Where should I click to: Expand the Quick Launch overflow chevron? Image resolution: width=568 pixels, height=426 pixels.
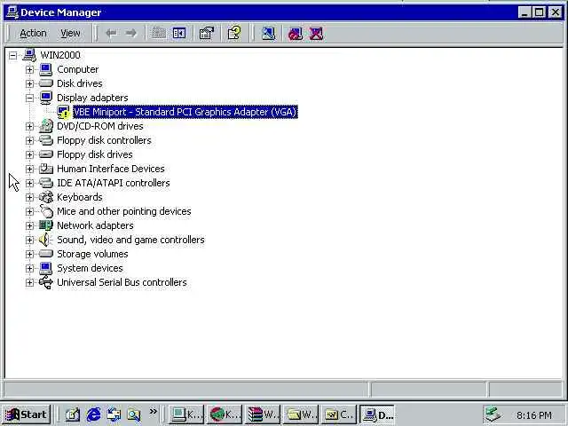tap(154, 412)
